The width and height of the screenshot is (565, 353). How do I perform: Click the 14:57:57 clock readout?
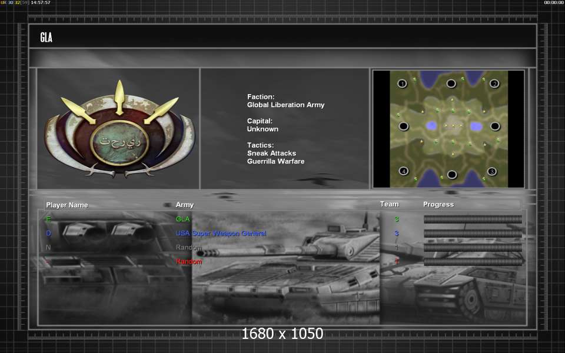[41, 2]
